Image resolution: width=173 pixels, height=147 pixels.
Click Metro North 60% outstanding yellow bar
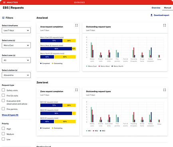tap(65, 57)
